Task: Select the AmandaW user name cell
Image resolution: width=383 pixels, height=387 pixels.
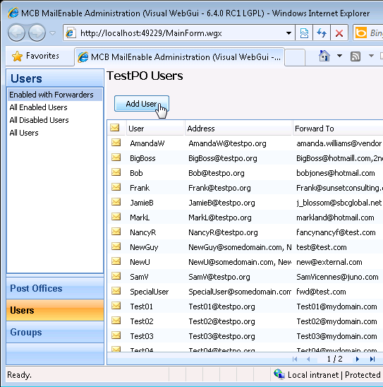Action: click(x=147, y=143)
